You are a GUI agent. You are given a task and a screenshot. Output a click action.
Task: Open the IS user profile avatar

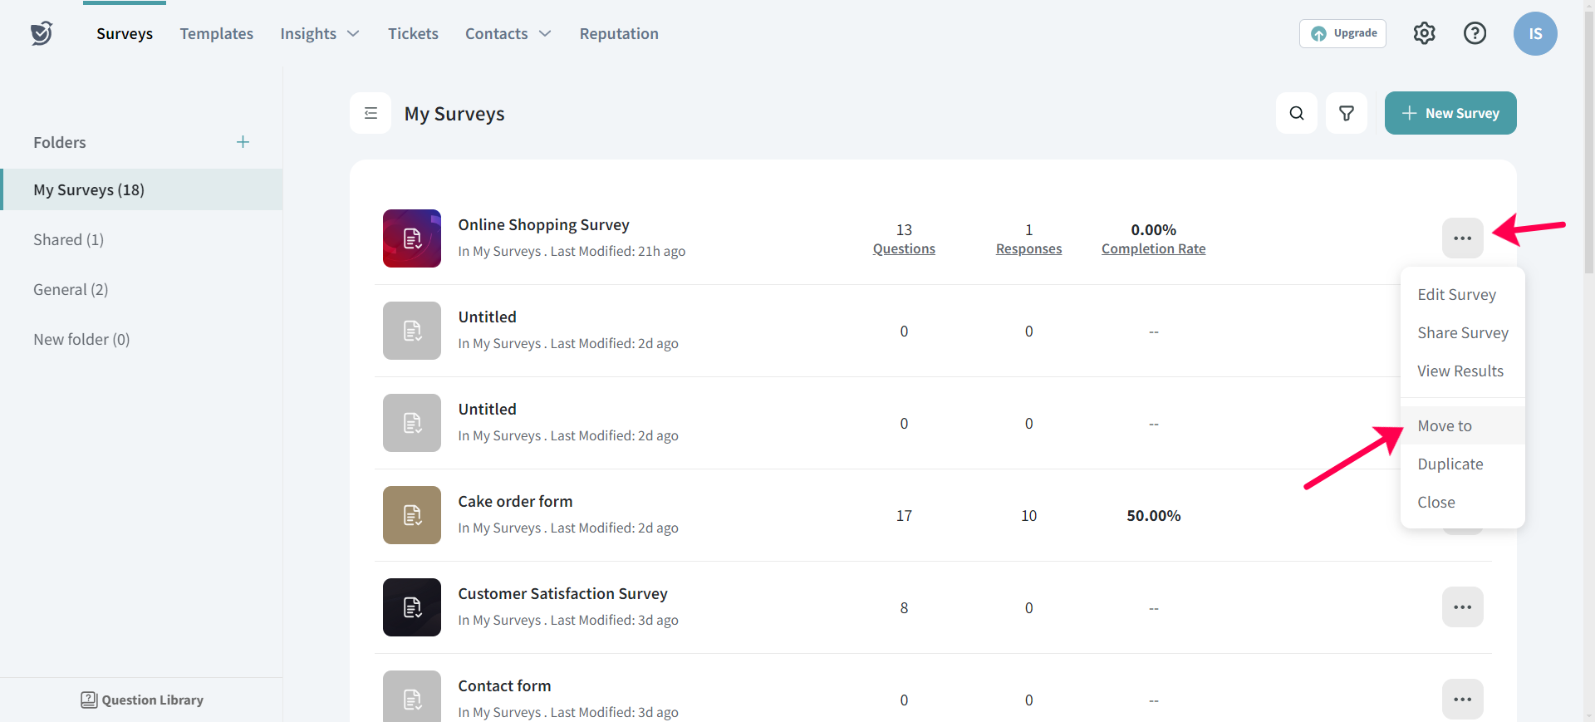(1534, 34)
